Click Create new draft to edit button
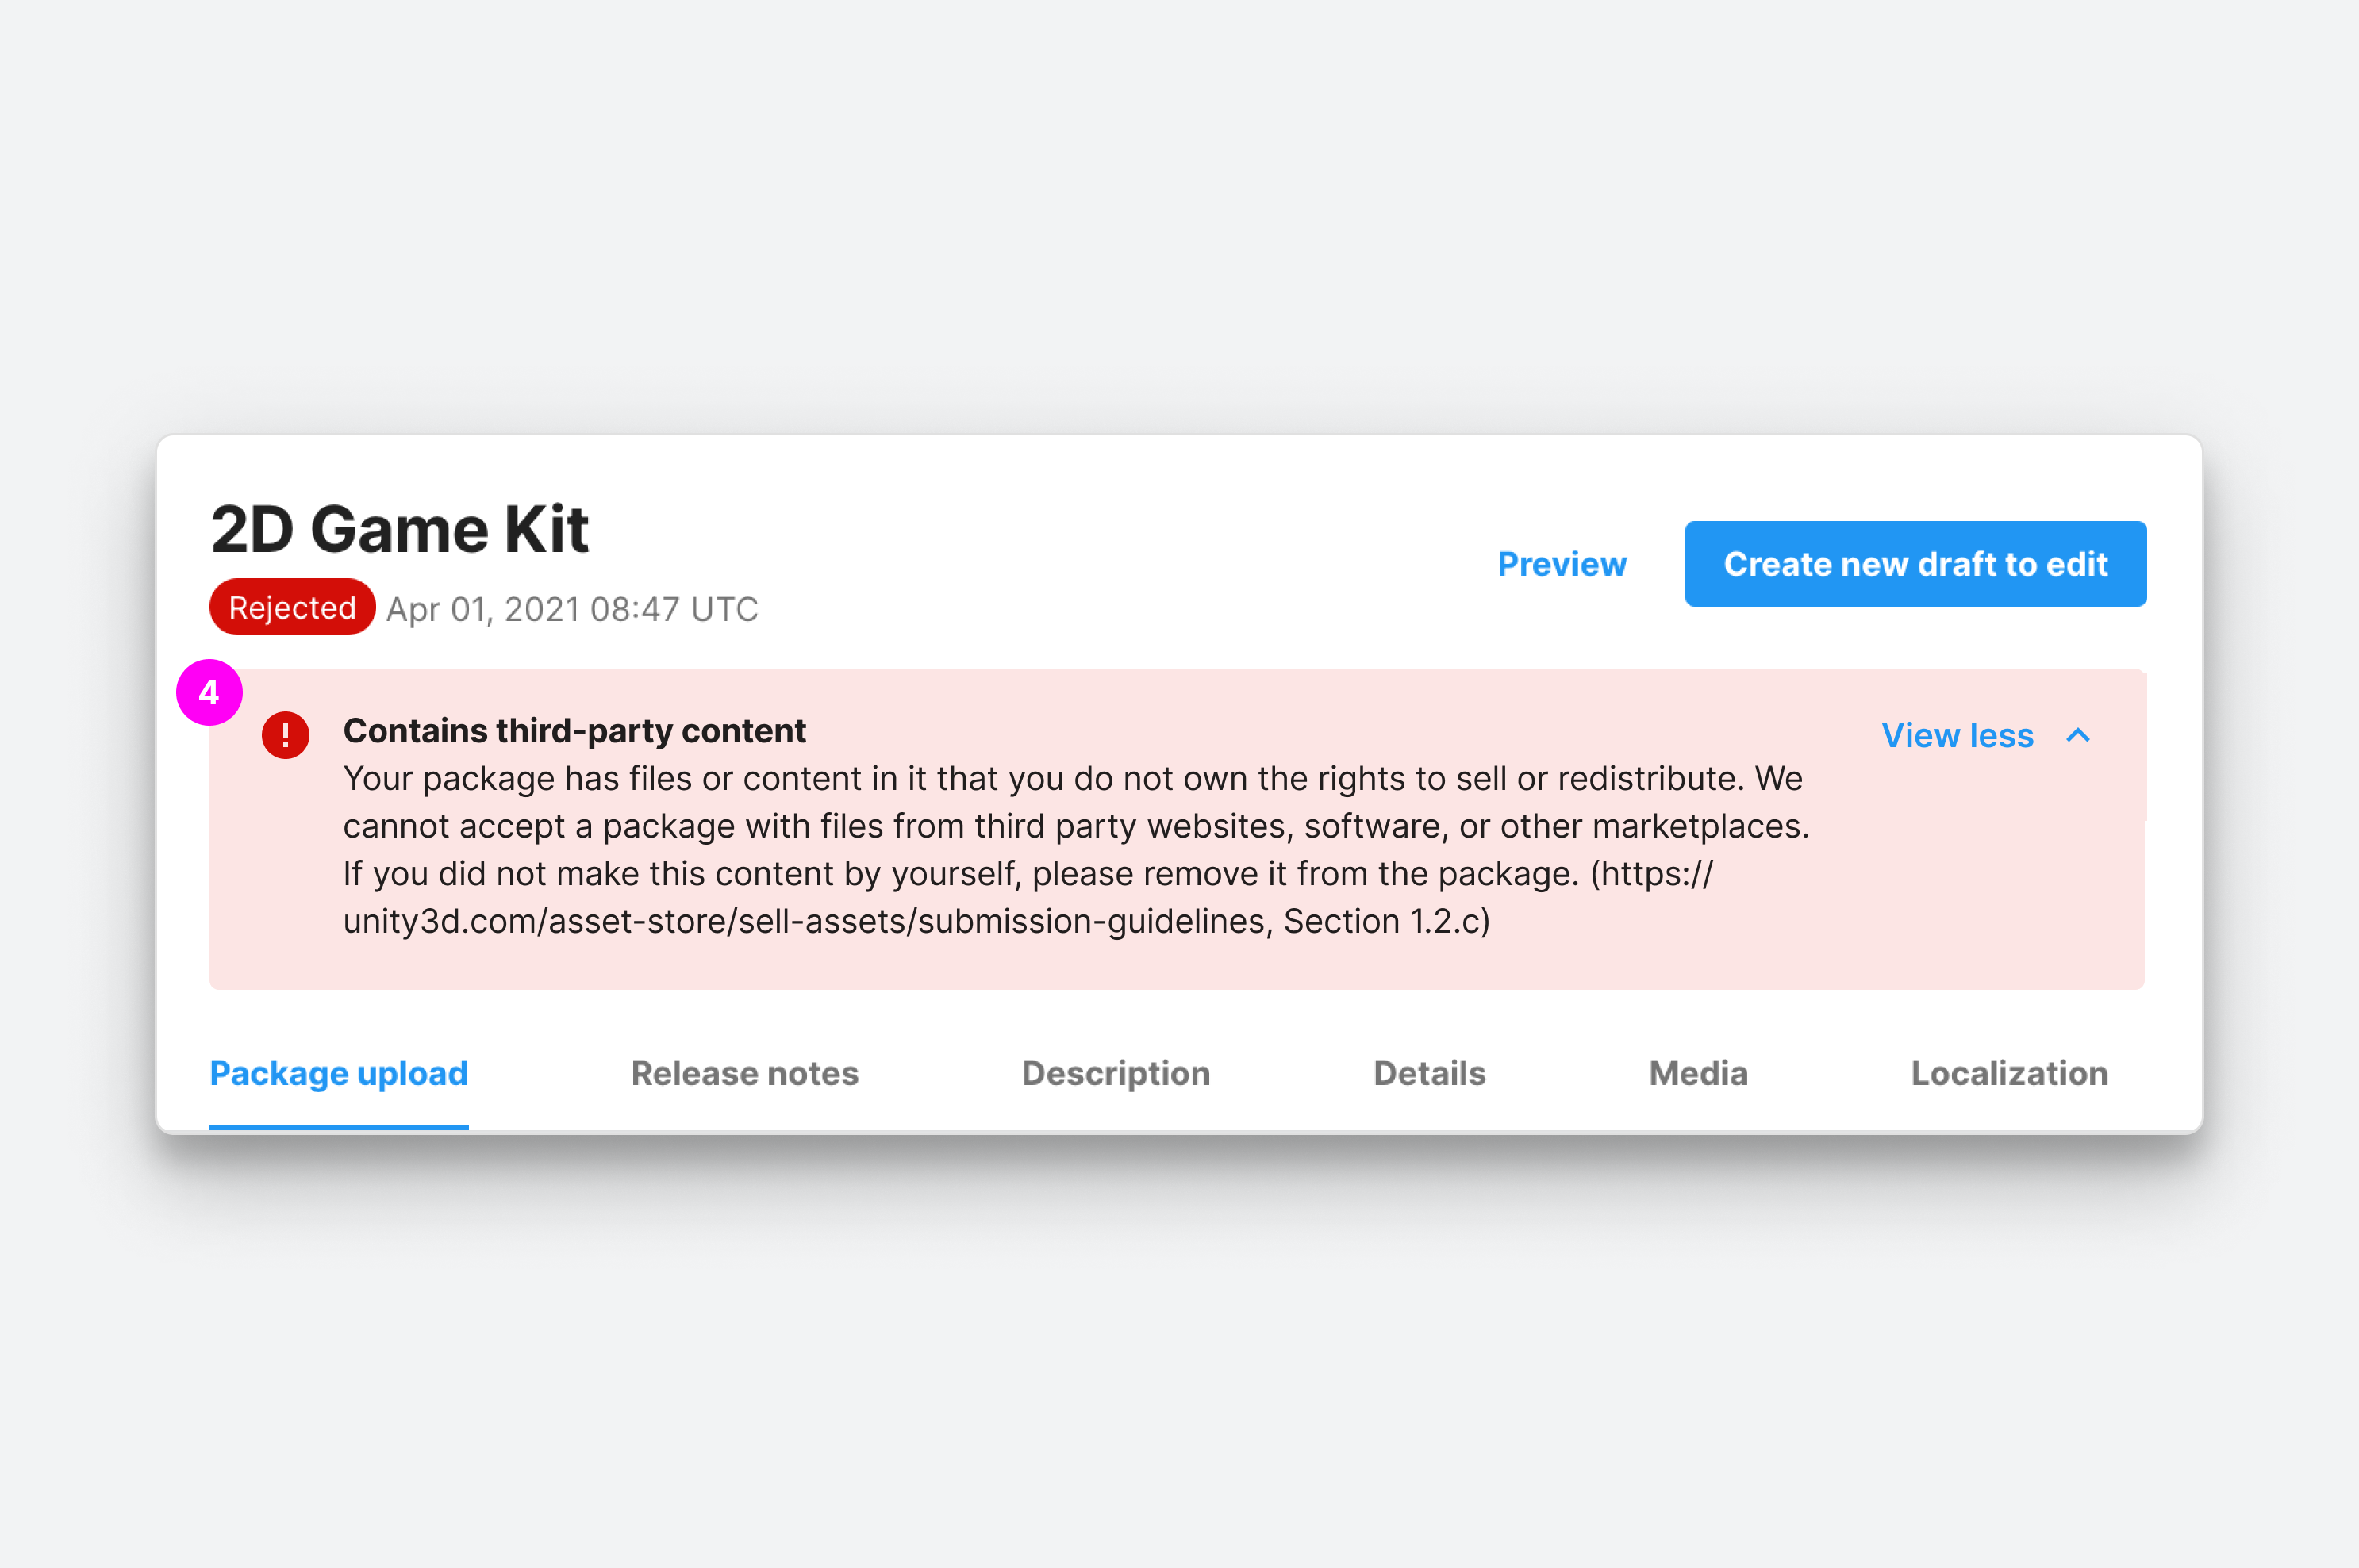The height and width of the screenshot is (1568, 2359). coord(1915,564)
